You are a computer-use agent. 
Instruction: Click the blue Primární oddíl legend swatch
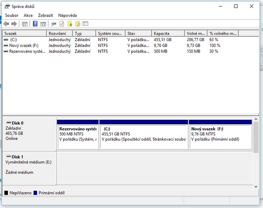coord(35,193)
